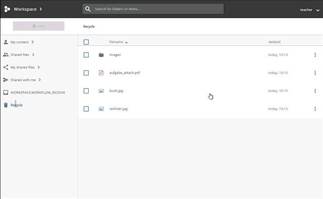Open WORKSPACE.WORKFLOW_RECEIVE in sidebar
This screenshot has width=323, height=199.
point(38,92)
